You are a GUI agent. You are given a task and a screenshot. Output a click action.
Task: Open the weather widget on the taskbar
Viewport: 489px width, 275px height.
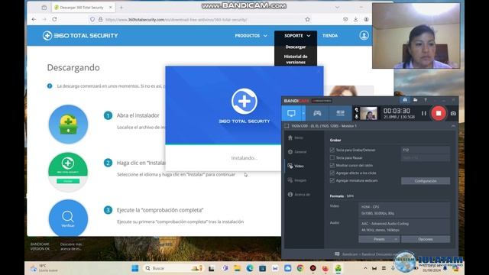[44, 268]
